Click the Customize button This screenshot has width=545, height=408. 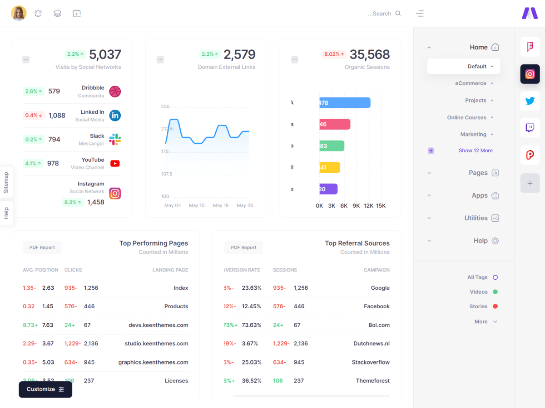[x=45, y=389]
